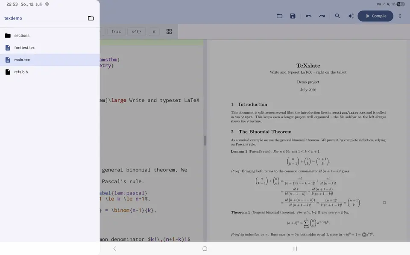
Task: Select main.tex in the file drawer
Action: (50, 60)
